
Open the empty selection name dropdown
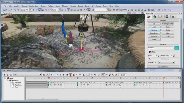coord(107,10)
